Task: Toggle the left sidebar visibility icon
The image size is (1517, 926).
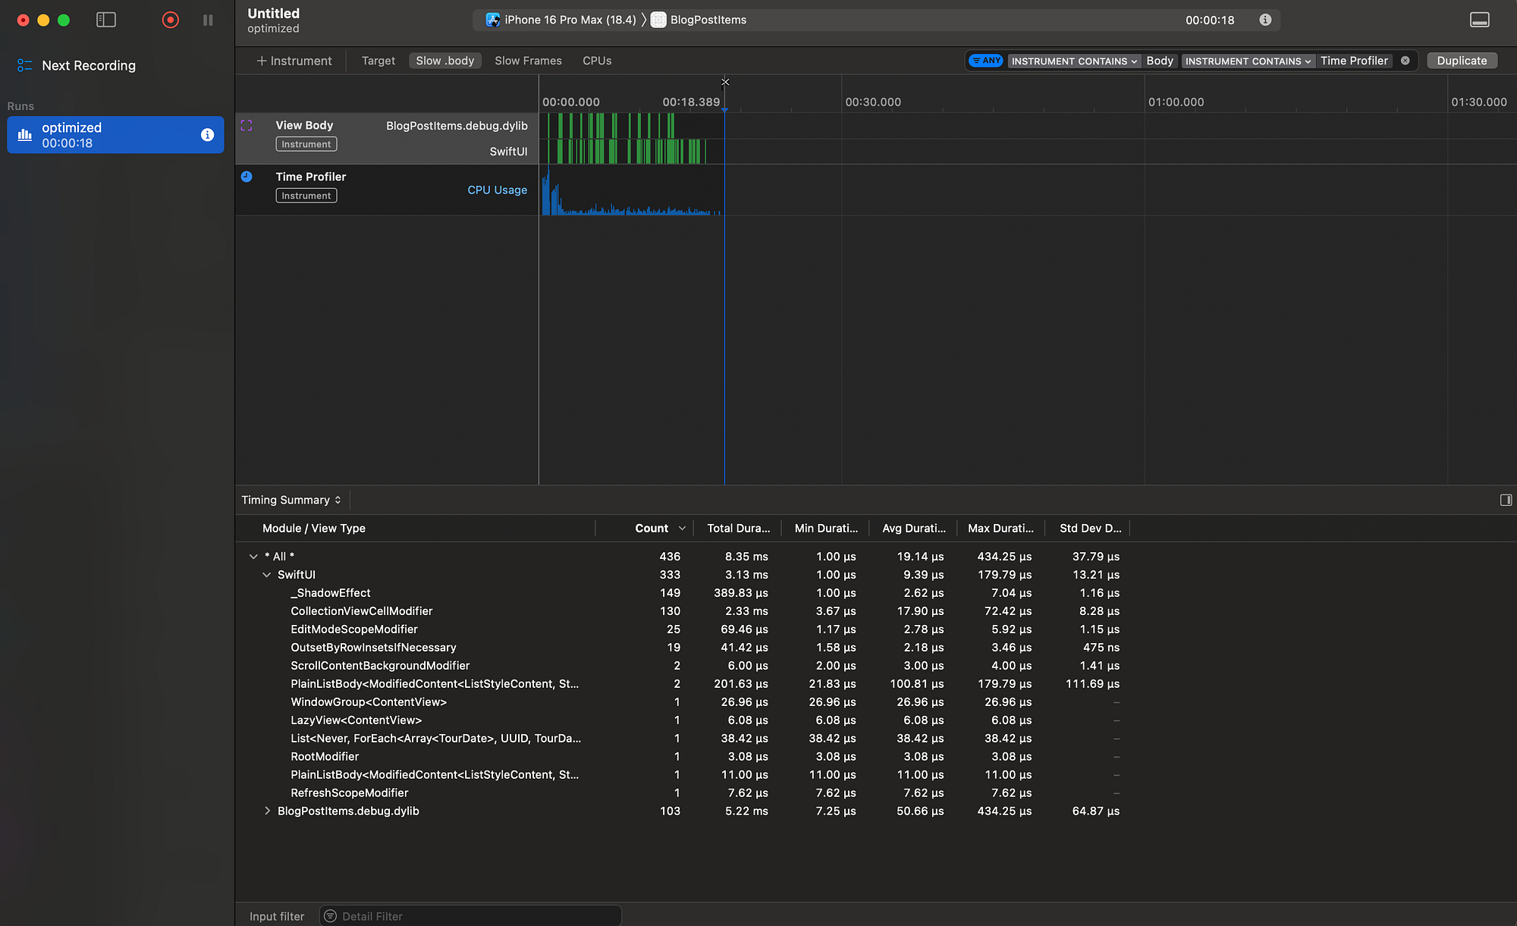Action: 106,20
